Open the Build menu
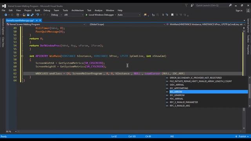251x141 pixels. coord(37,11)
